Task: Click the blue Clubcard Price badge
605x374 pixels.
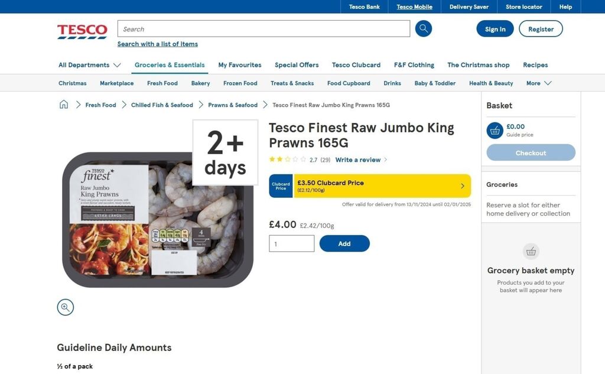Action: pos(281,186)
